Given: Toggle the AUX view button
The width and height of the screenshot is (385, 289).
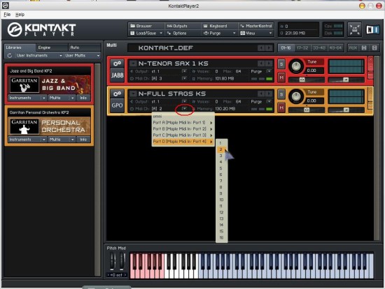Looking at the screenshot, I should [x=353, y=48].
